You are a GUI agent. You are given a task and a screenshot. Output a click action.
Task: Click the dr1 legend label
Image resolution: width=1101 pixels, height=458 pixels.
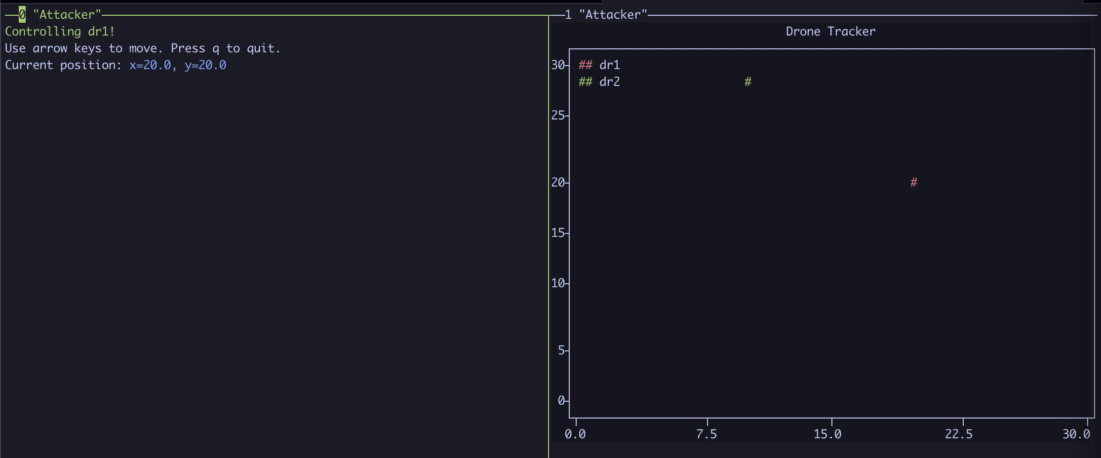point(610,65)
